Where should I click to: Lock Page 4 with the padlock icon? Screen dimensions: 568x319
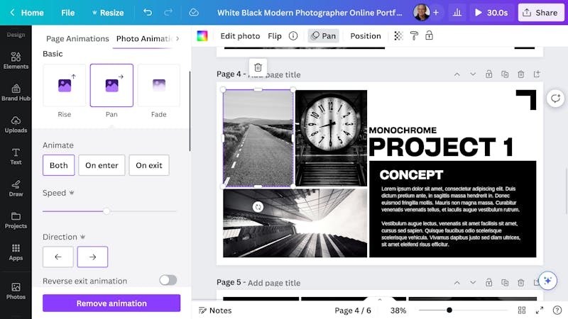point(488,74)
